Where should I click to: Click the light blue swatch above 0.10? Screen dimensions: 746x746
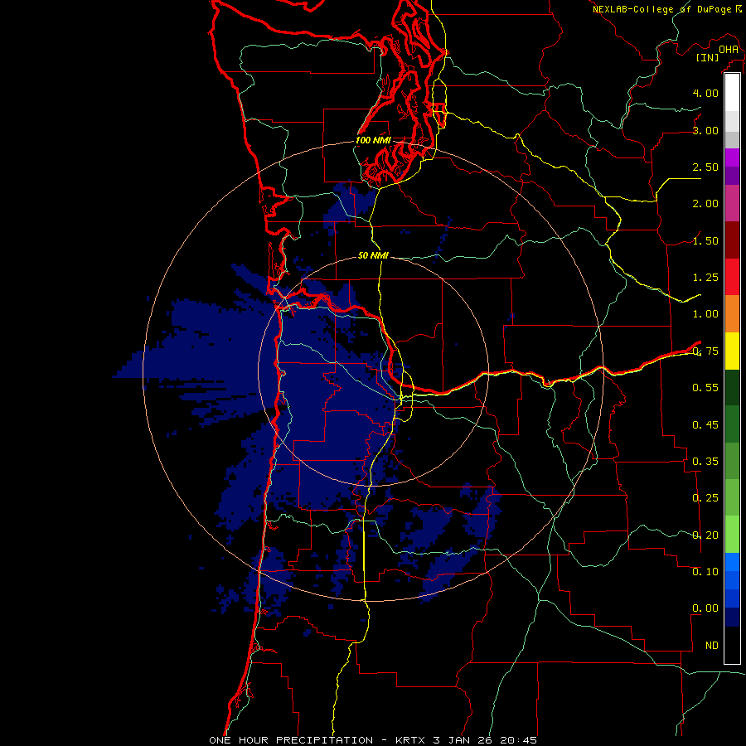click(x=732, y=562)
